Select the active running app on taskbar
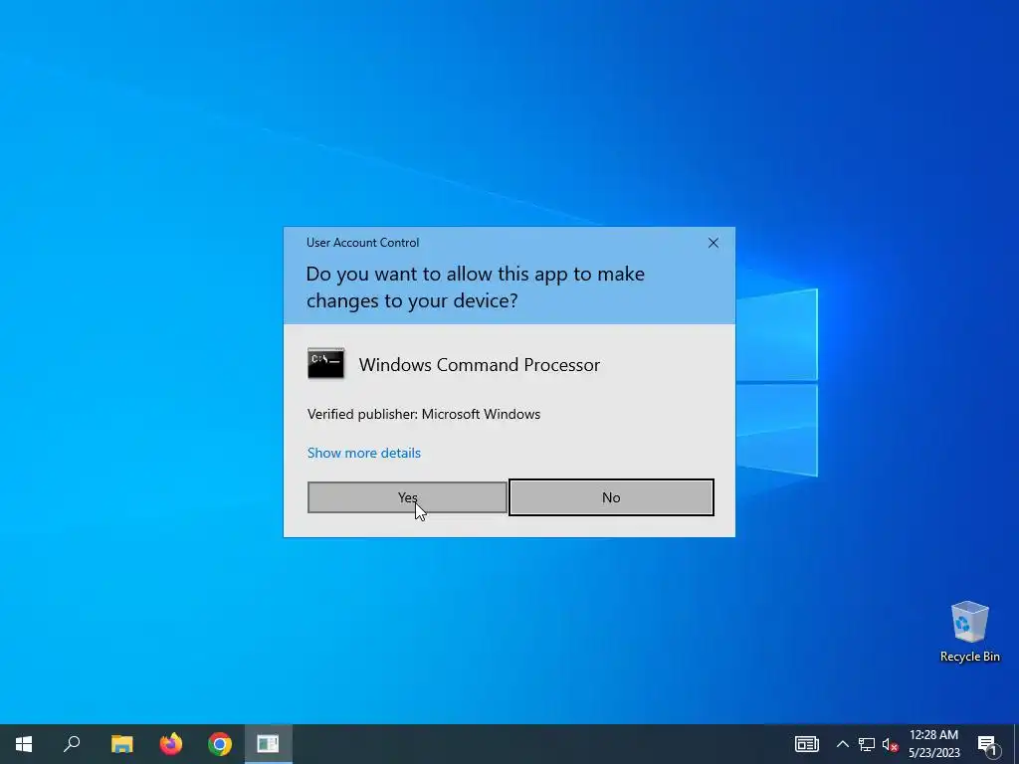1019x764 pixels. 268,744
